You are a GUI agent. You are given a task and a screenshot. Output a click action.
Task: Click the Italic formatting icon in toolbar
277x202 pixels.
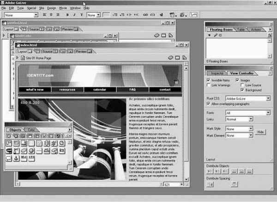(x=75, y=15)
